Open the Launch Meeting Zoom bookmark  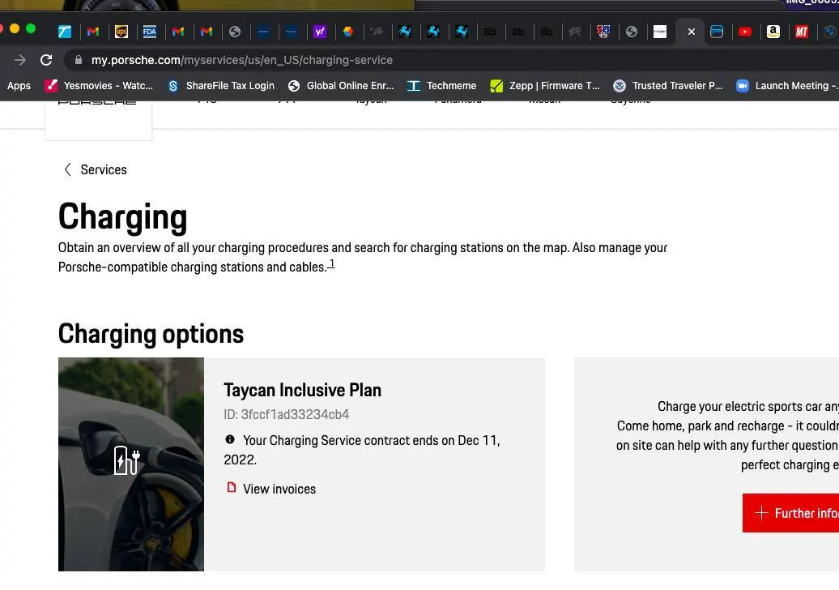point(786,86)
